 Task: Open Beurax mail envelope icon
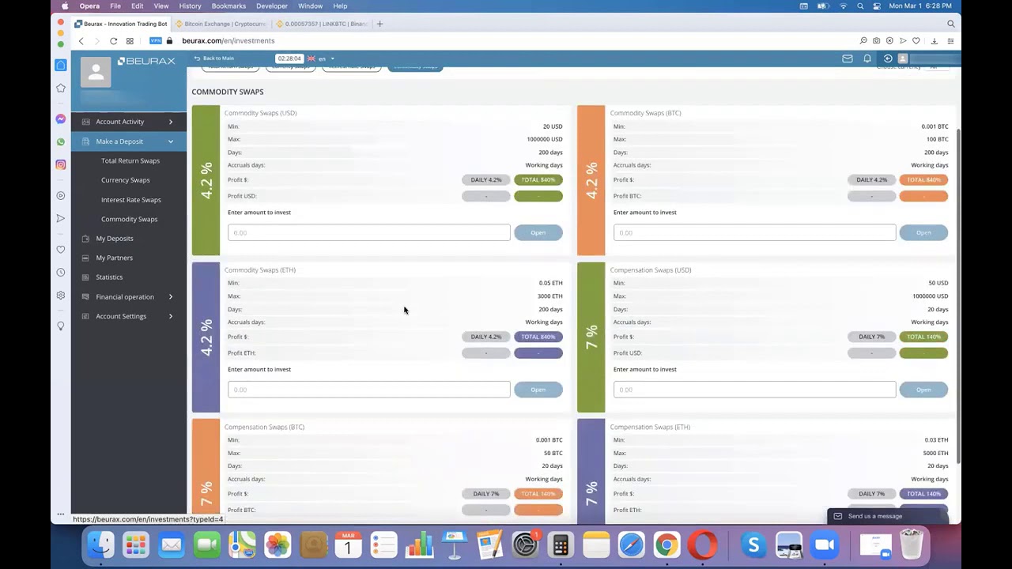[x=848, y=58]
